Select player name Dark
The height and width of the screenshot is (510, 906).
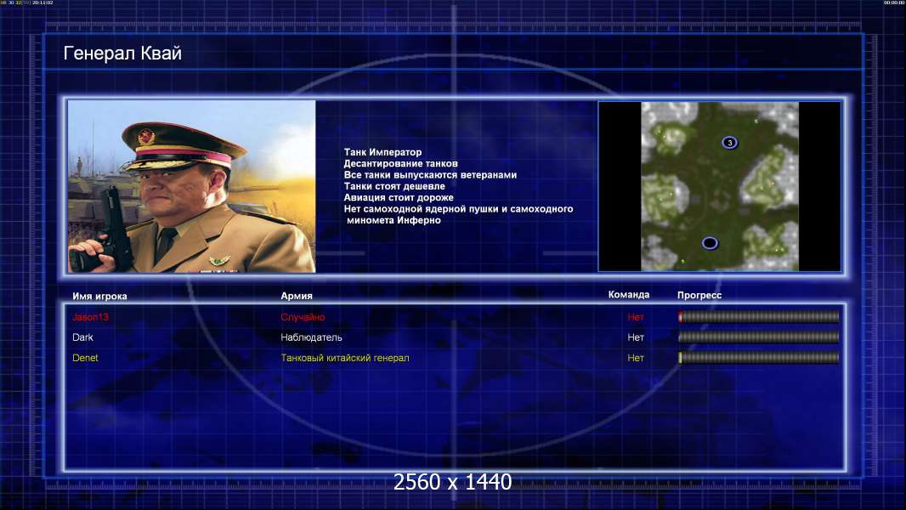[x=82, y=337]
